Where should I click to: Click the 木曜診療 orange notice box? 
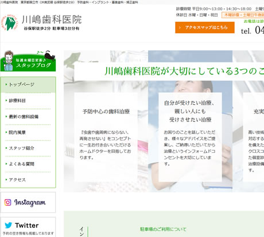click(243, 15)
